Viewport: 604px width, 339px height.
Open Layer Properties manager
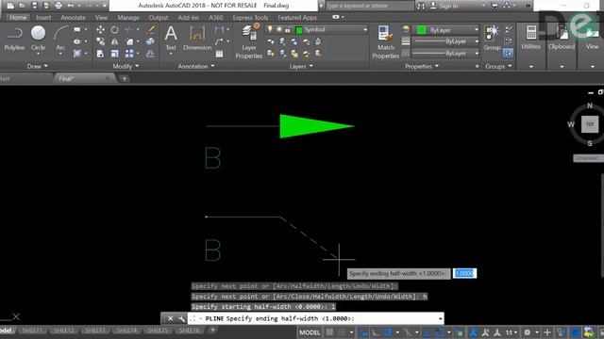tap(249, 41)
